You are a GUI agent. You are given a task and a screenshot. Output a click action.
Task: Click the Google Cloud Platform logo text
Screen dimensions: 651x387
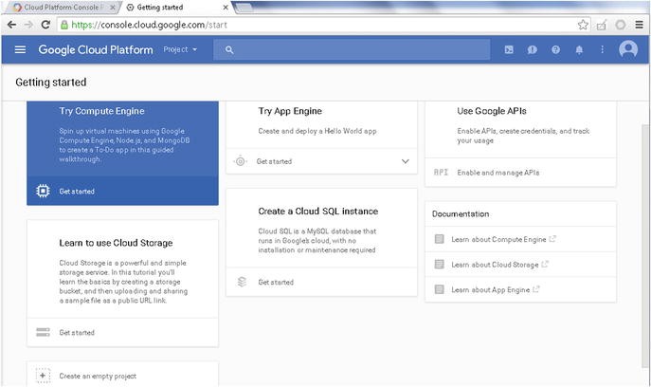(96, 49)
